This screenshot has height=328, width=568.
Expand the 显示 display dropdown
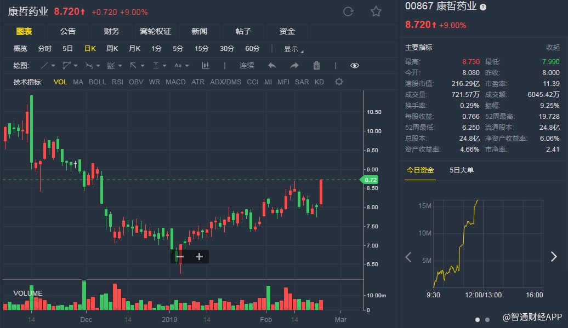click(293, 49)
